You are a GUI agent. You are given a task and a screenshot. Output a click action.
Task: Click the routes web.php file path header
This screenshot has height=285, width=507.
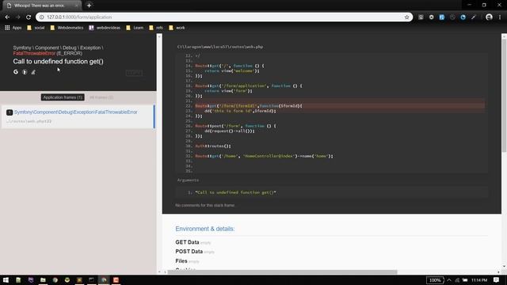pos(220,47)
